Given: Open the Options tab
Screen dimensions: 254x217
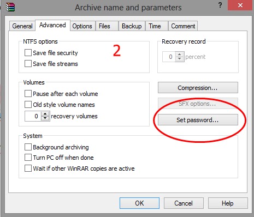Looking at the screenshot, I should (x=82, y=26).
